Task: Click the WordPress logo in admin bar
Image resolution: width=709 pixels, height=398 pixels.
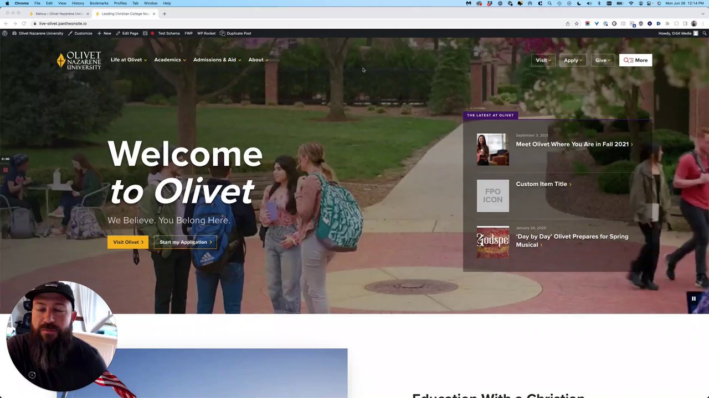Action: [4, 33]
